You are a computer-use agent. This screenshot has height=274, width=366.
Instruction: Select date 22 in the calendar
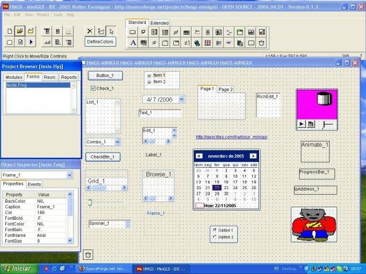point(217,188)
